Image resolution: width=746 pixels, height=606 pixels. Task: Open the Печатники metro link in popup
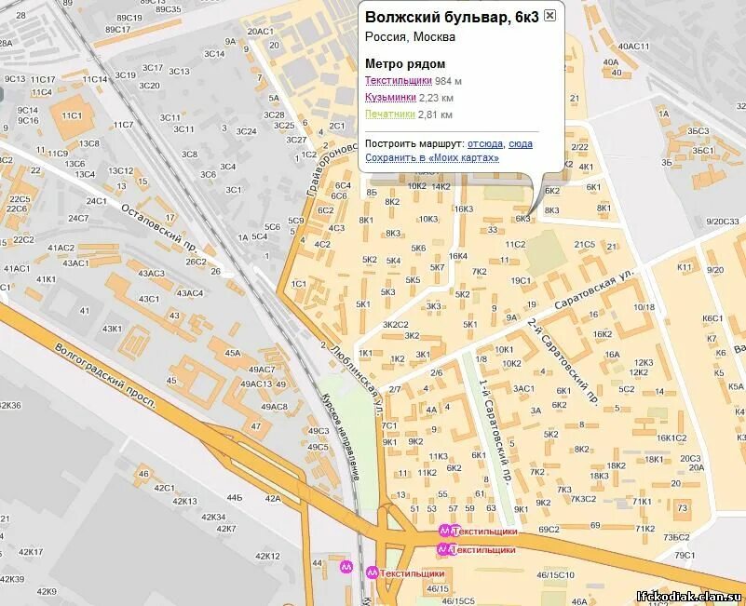coord(390,114)
